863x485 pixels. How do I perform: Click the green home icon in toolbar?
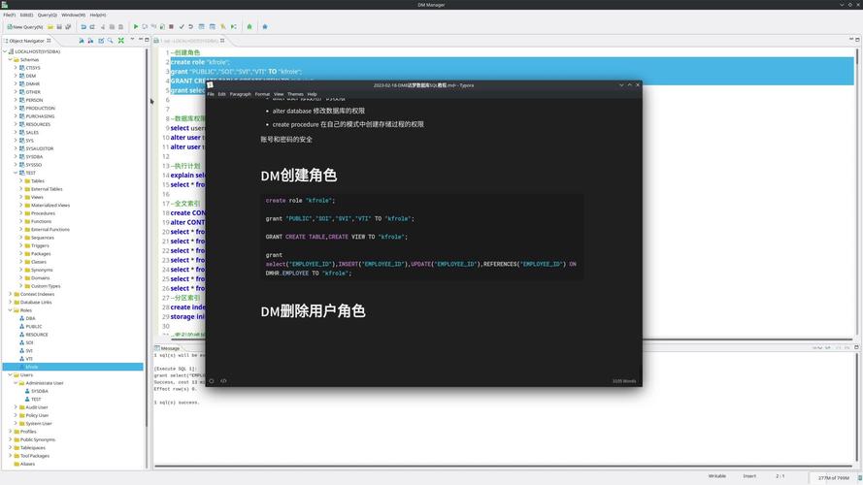pyautogui.click(x=249, y=26)
